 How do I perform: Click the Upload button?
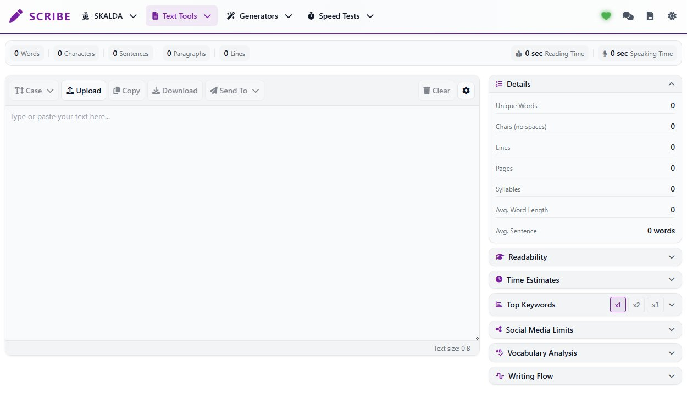(x=84, y=90)
